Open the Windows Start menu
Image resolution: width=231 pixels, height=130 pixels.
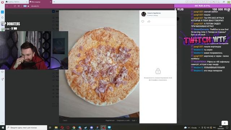tap(3, 127)
